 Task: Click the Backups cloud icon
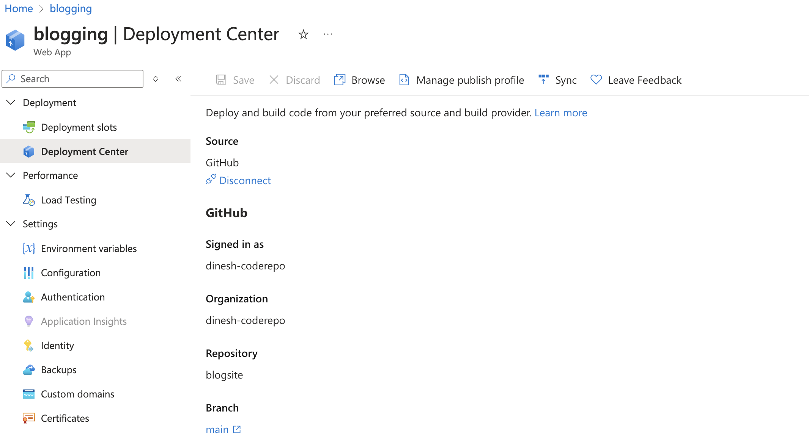click(x=29, y=369)
